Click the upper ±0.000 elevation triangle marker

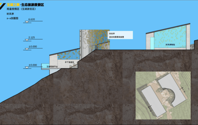27,49
